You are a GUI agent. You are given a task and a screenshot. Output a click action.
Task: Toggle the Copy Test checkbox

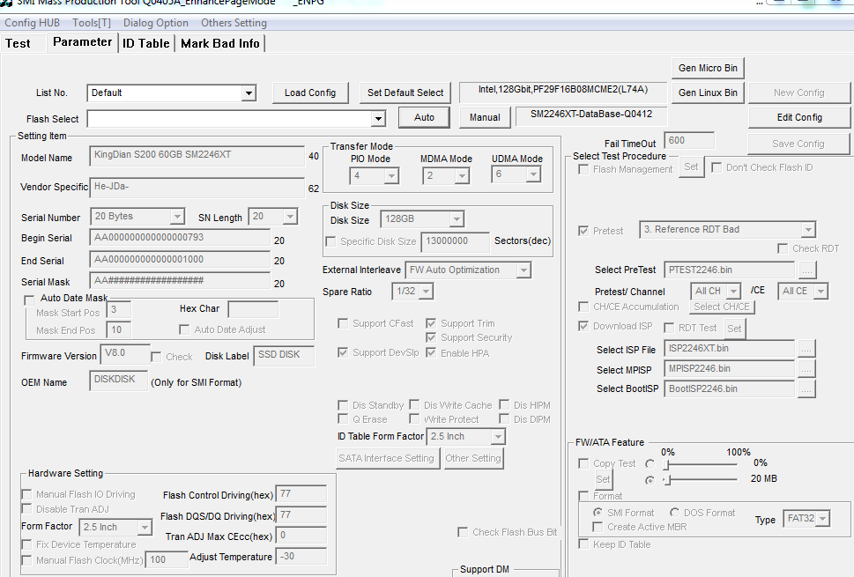(x=583, y=463)
